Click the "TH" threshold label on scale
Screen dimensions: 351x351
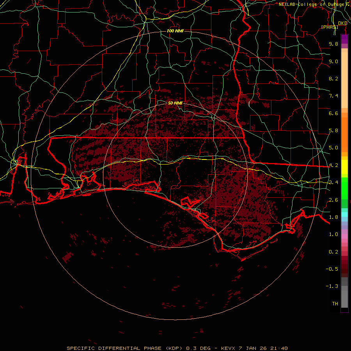pyautogui.click(x=335, y=304)
